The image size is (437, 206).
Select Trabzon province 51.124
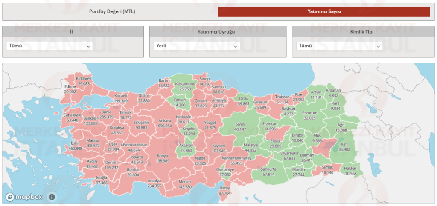coord(283,100)
